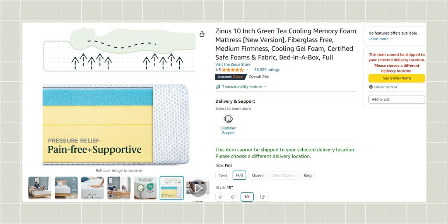Choose the 6" style option
448x224 pixels.
pos(220,197)
